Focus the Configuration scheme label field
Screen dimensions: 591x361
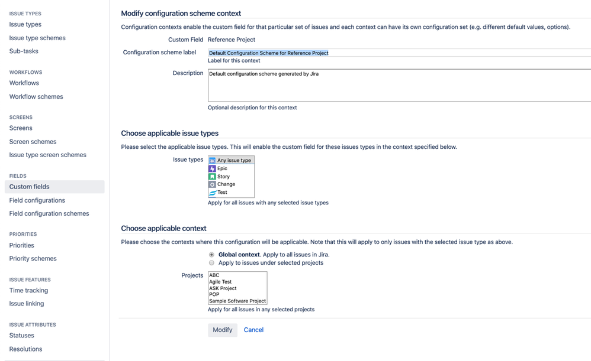pos(399,53)
